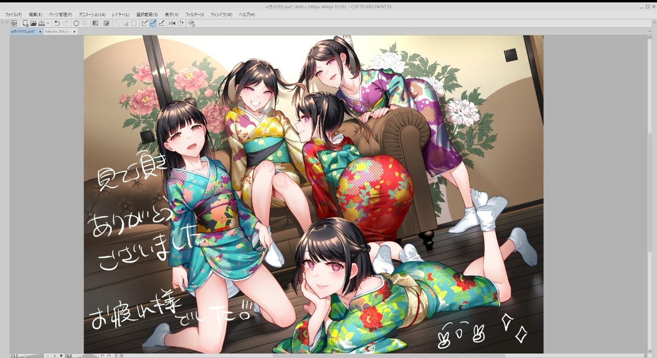The image size is (657, 358).
Task: Open the フィルター(I) menu
Action: point(194,14)
